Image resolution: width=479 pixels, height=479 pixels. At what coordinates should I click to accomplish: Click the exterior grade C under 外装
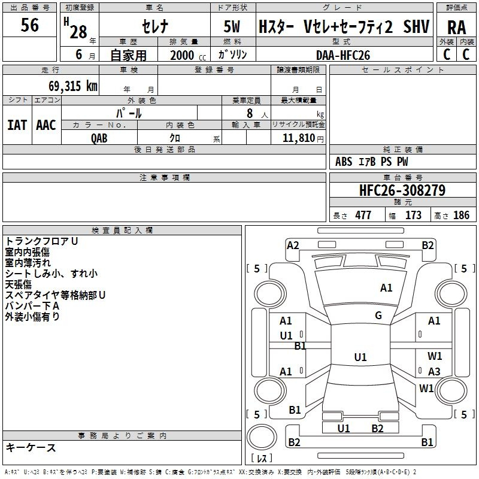[x=447, y=54]
